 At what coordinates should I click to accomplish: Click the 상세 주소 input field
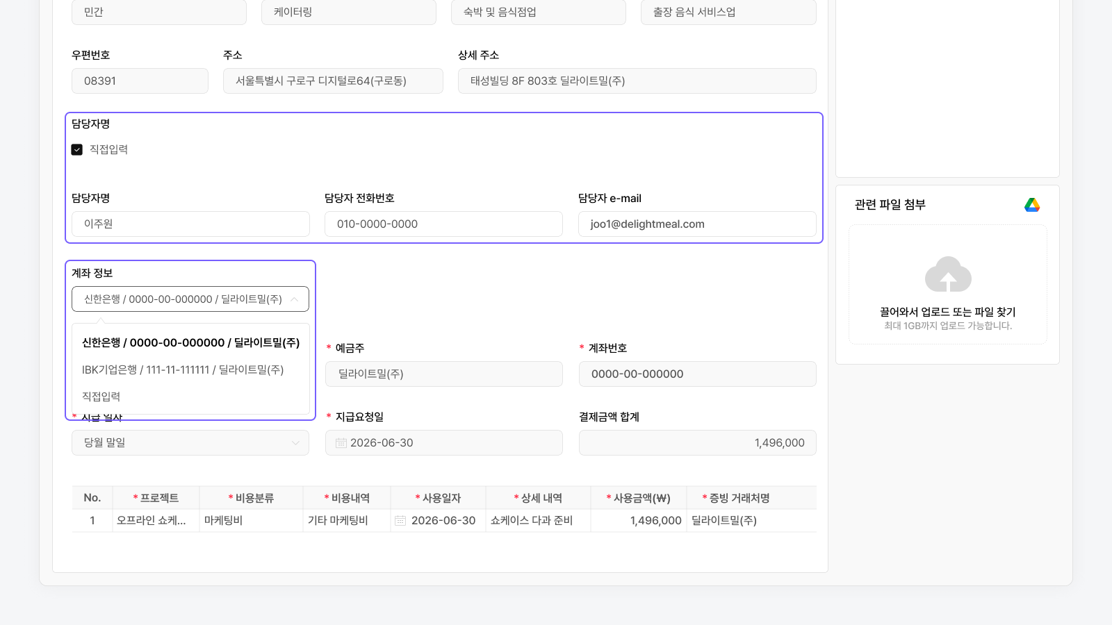point(637,81)
